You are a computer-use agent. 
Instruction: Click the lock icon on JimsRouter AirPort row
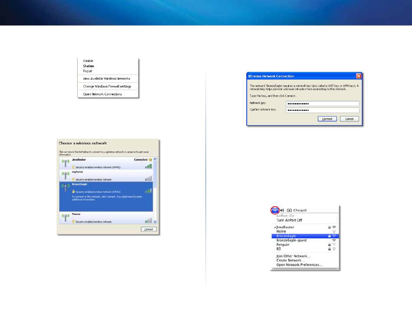click(329, 227)
